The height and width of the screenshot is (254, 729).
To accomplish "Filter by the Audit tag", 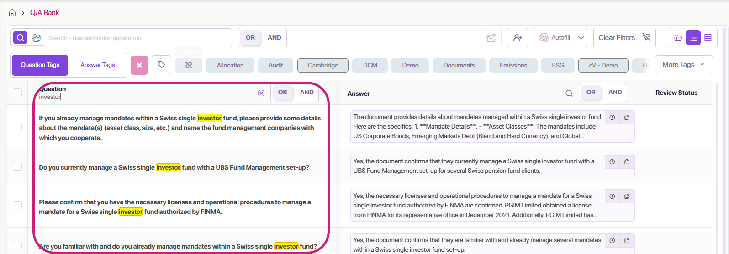I will pyautogui.click(x=275, y=65).
